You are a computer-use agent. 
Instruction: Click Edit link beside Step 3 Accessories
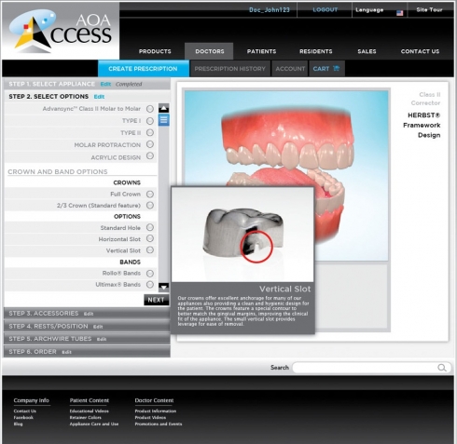point(89,314)
